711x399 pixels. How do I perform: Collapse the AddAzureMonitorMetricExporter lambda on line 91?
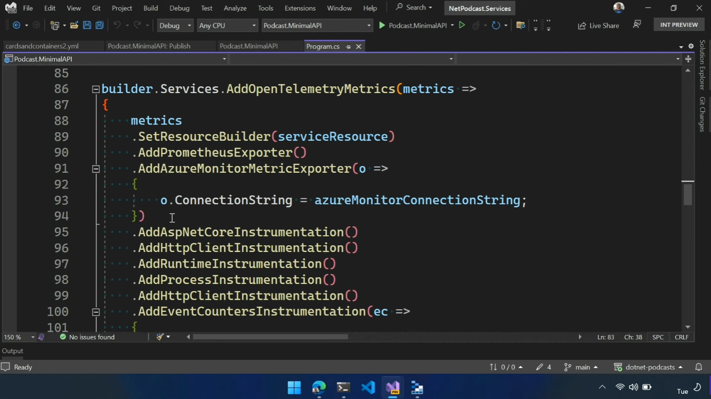[x=96, y=169]
